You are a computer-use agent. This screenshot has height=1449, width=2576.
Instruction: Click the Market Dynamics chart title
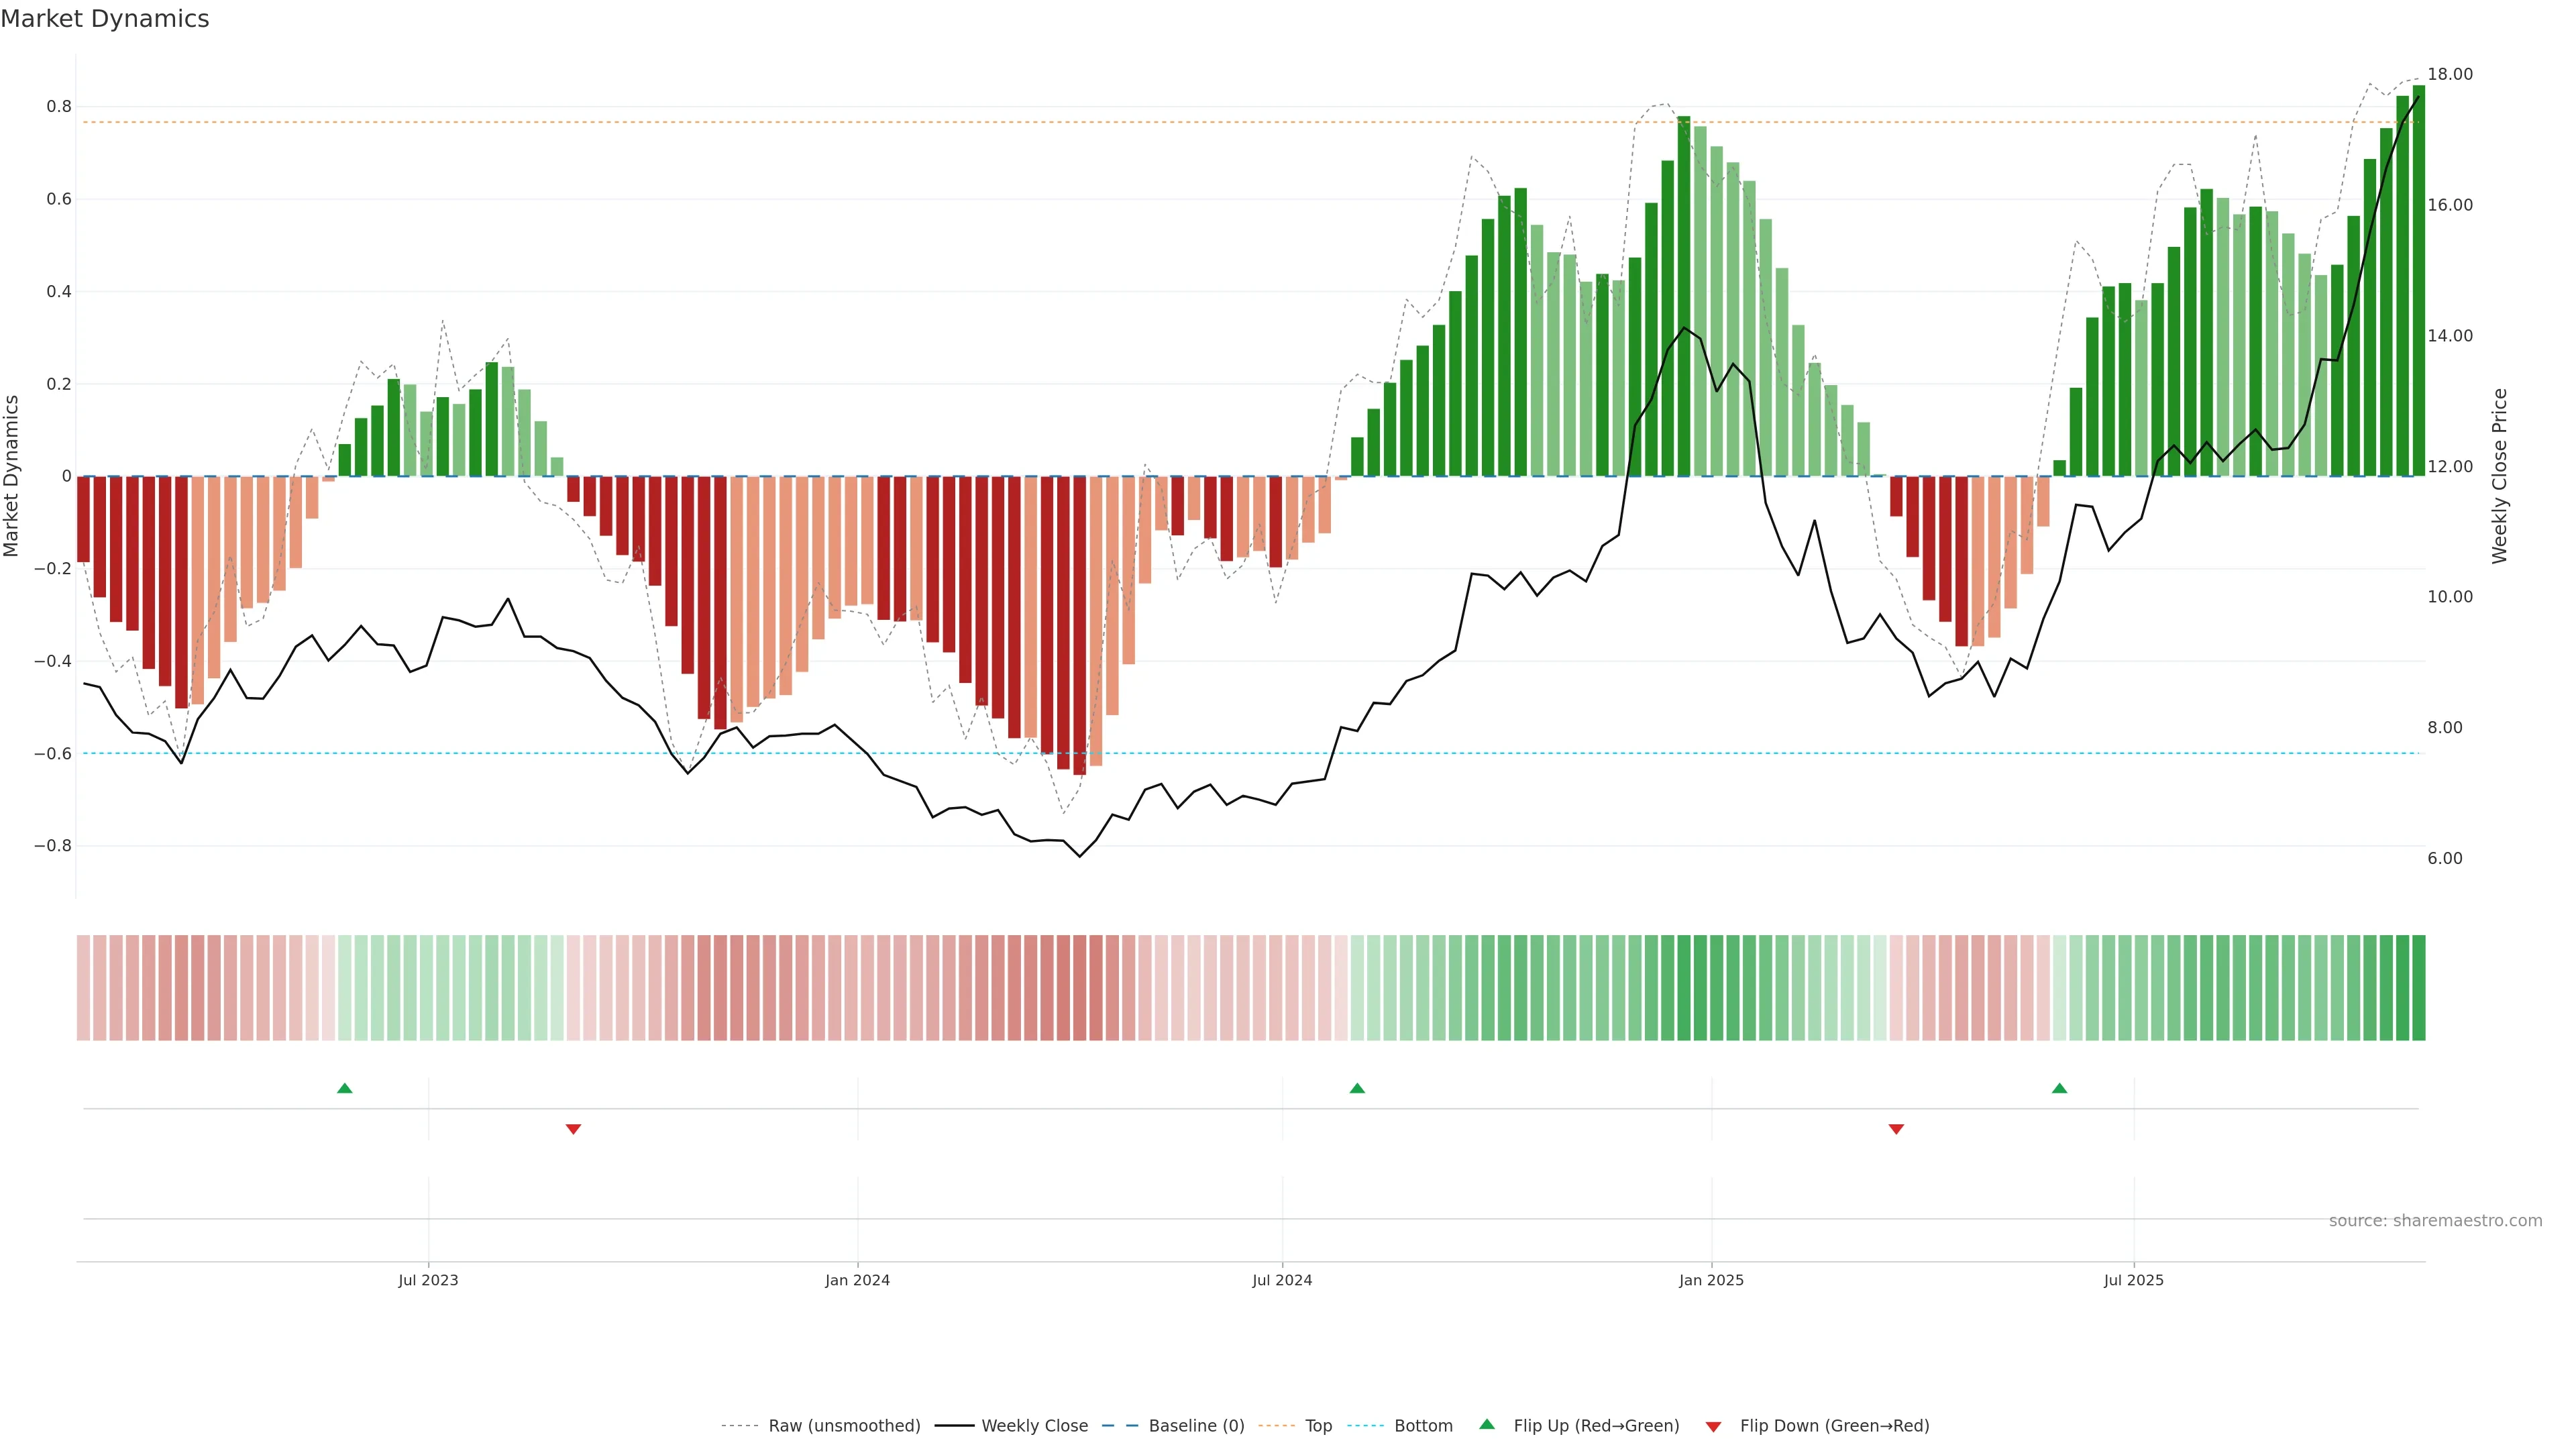pos(105,19)
